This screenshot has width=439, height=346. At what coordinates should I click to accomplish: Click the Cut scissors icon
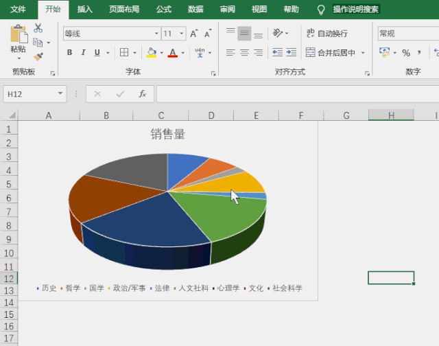coord(38,28)
